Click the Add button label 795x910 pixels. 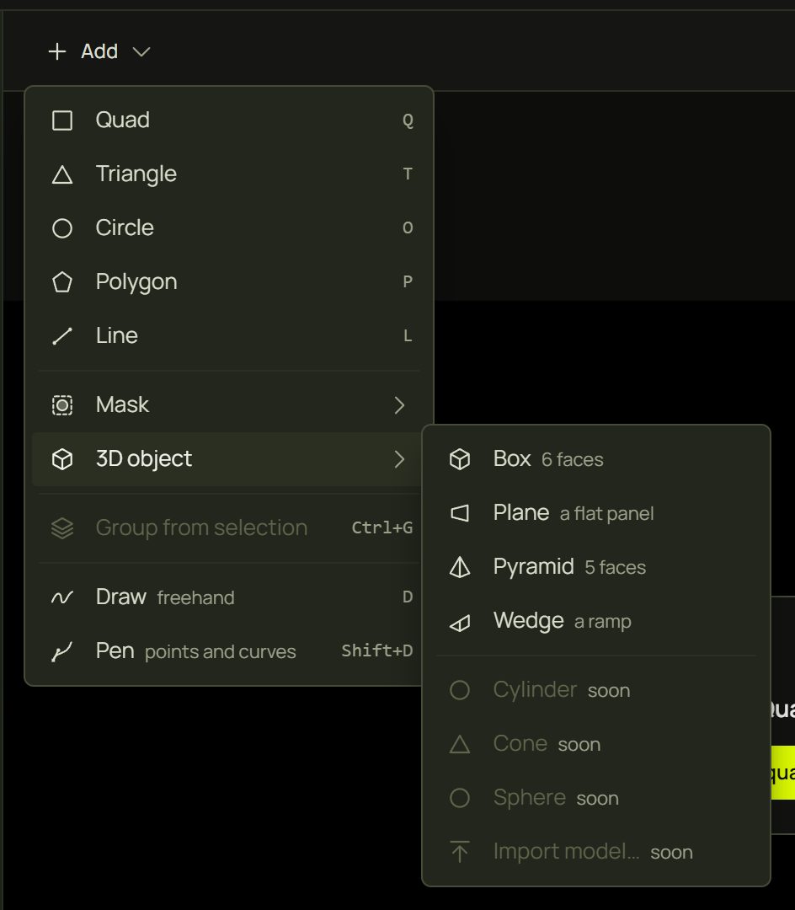click(99, 51)
